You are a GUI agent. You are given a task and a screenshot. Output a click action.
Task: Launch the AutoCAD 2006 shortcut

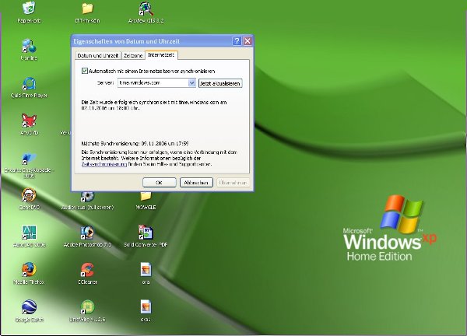(29, 233)
